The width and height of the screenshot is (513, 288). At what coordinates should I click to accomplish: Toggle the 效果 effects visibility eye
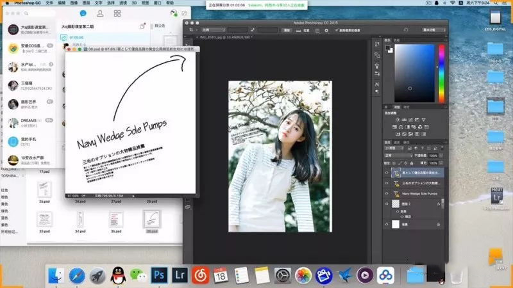pyautogui.click(x=398, y=212)
